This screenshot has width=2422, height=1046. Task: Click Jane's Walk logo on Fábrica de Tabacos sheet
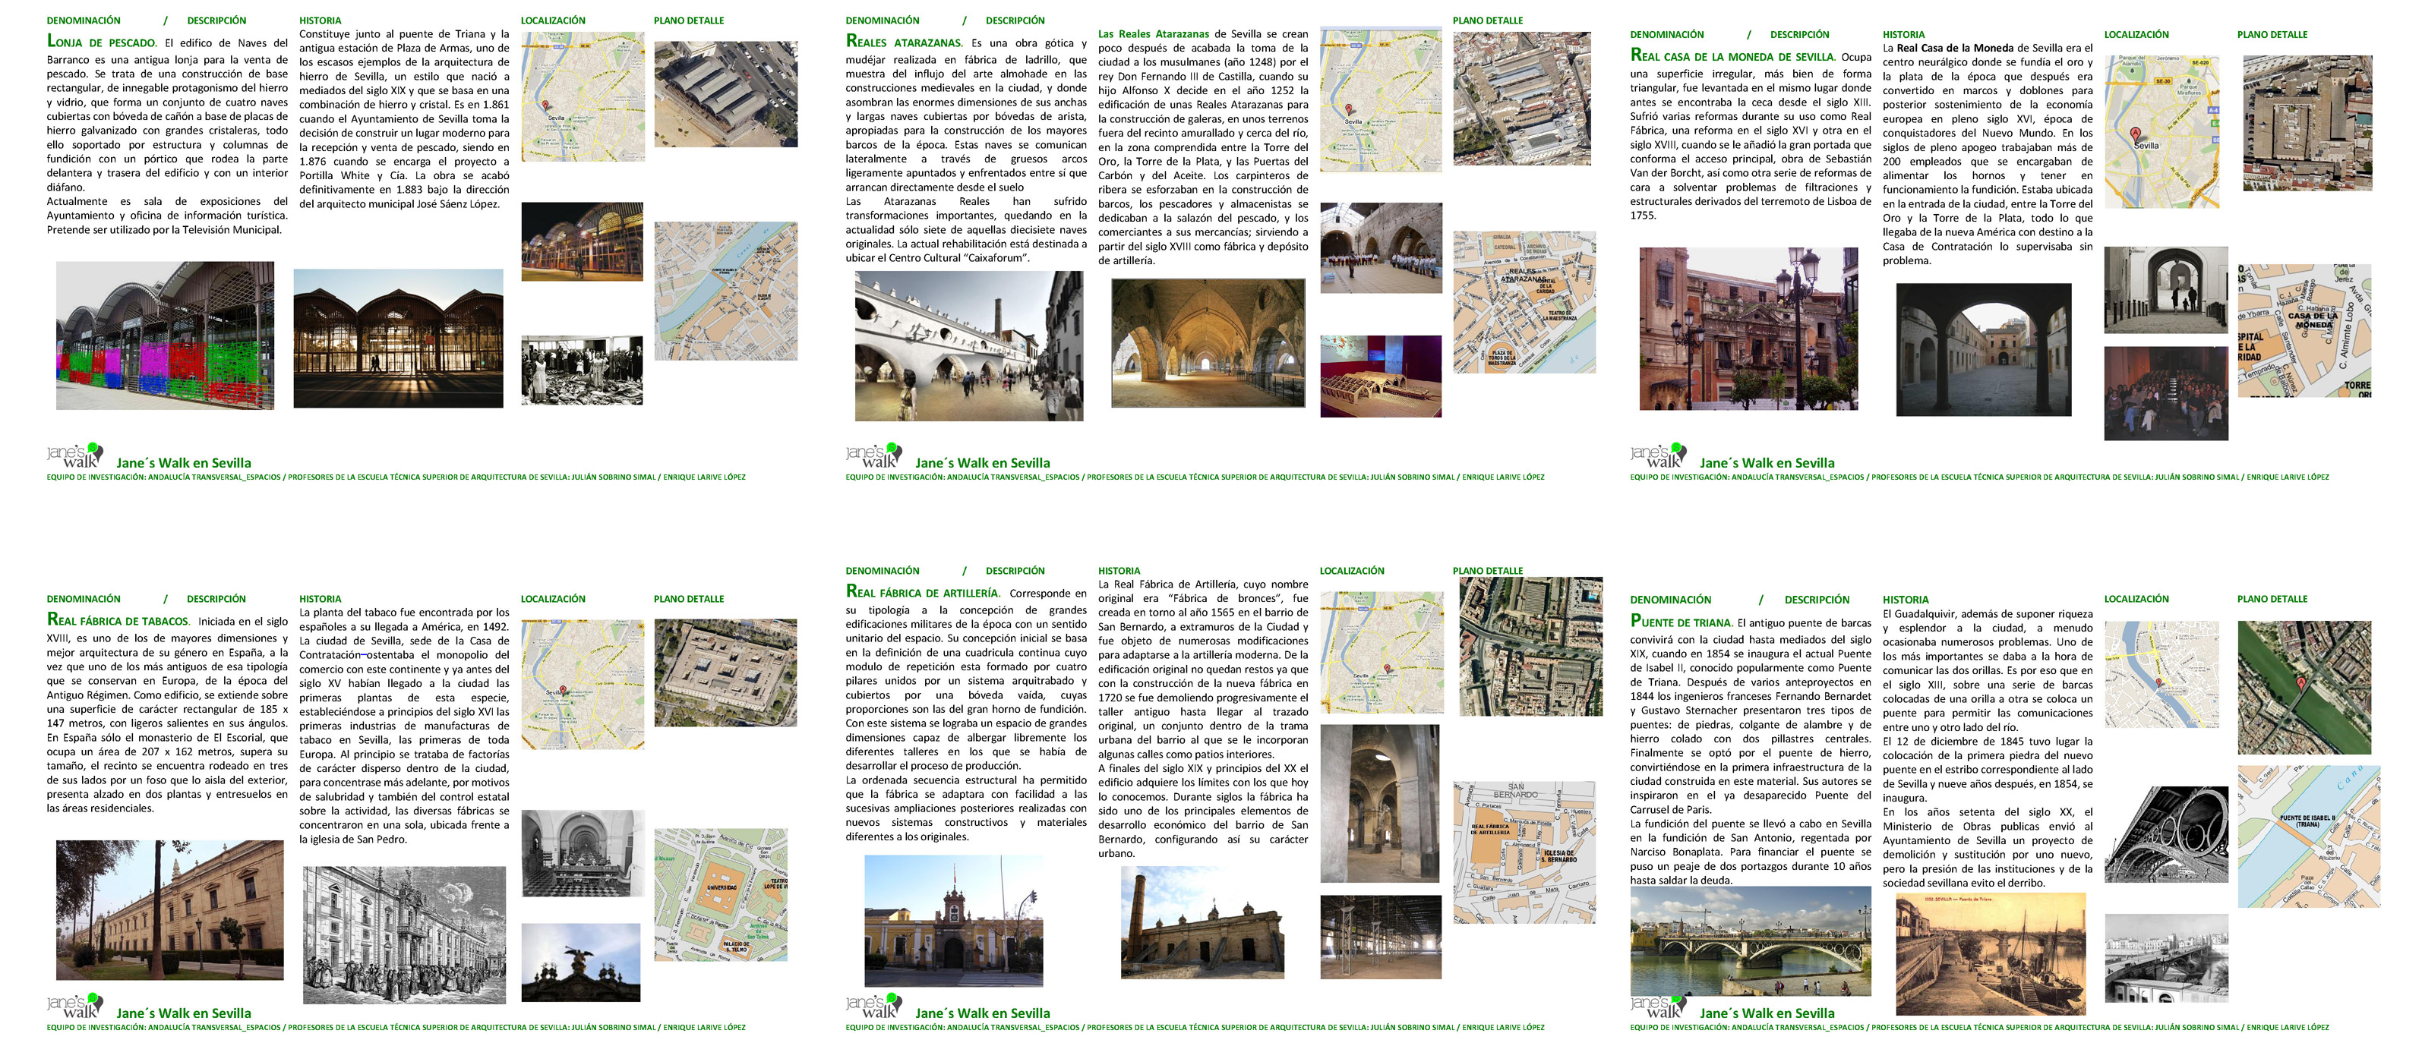[x=75, y=1006]
